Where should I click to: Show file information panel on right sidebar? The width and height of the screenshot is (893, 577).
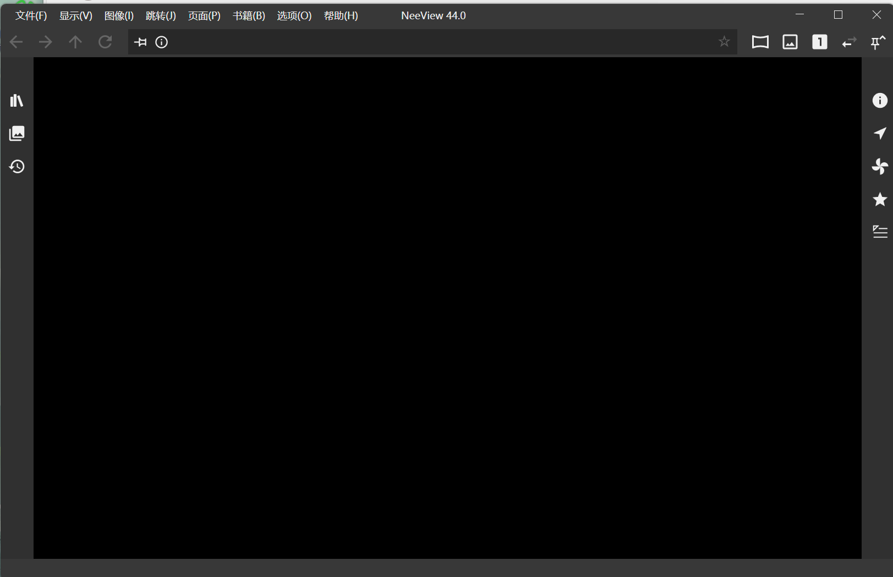click(x=879, y=101)
